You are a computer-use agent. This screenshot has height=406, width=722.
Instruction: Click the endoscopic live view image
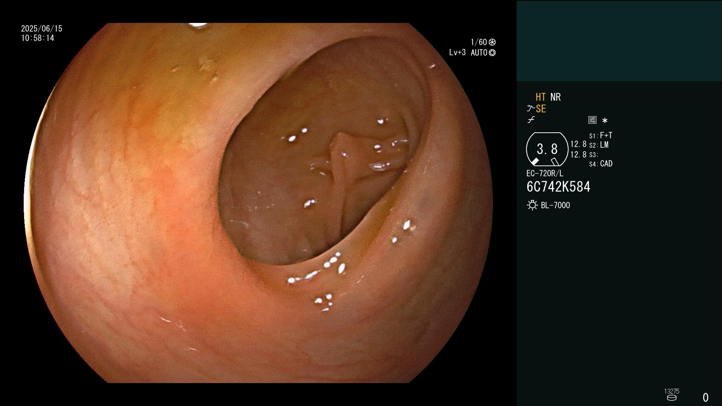(258, 203)
